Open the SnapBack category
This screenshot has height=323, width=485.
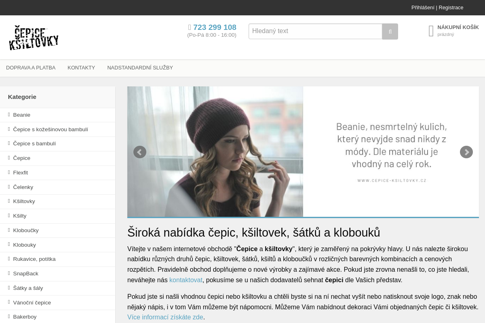click(26, 274)
